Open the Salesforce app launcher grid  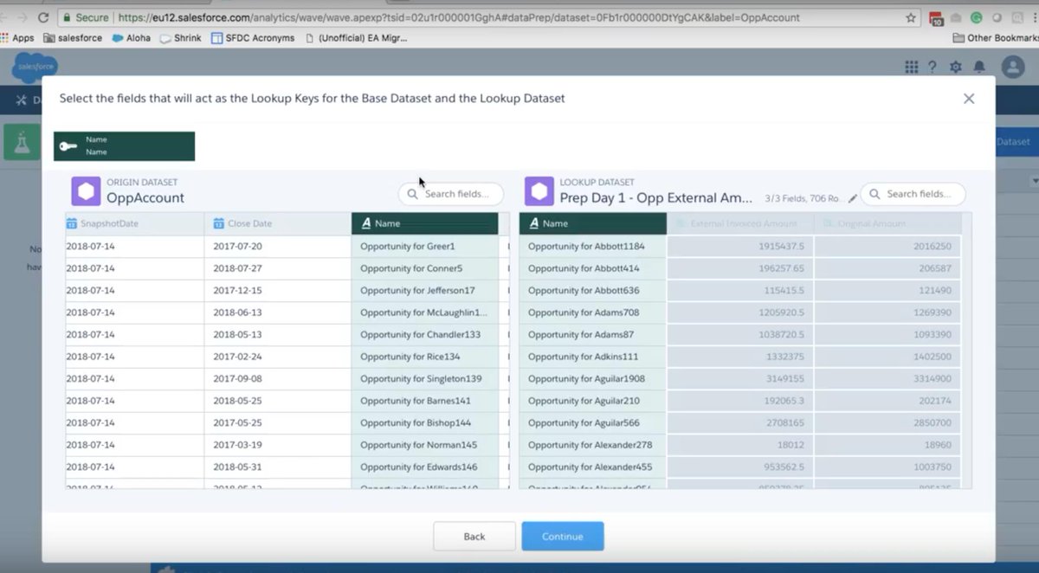click(911, 67)
